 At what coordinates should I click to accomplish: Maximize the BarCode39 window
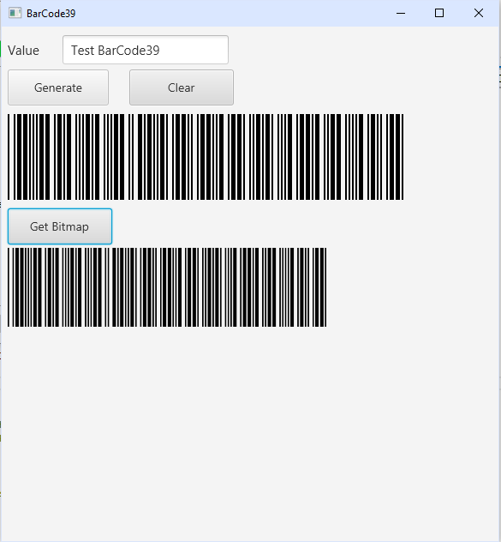[439, 13]
